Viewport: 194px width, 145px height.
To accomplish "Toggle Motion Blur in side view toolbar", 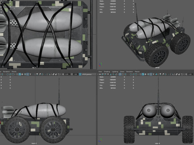I will 163,74.
